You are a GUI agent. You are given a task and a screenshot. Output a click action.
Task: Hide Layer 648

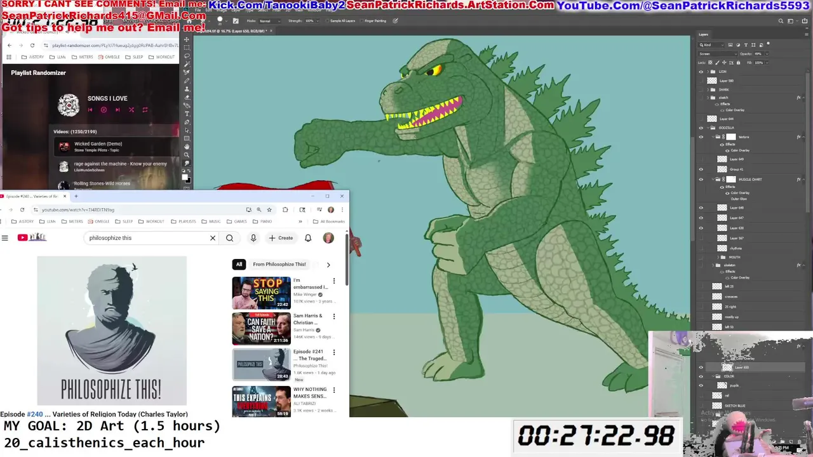[x=701, y=208]
